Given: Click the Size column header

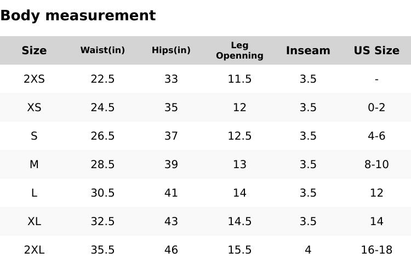Looking at the screenshot, I should [x=34, y=50].
